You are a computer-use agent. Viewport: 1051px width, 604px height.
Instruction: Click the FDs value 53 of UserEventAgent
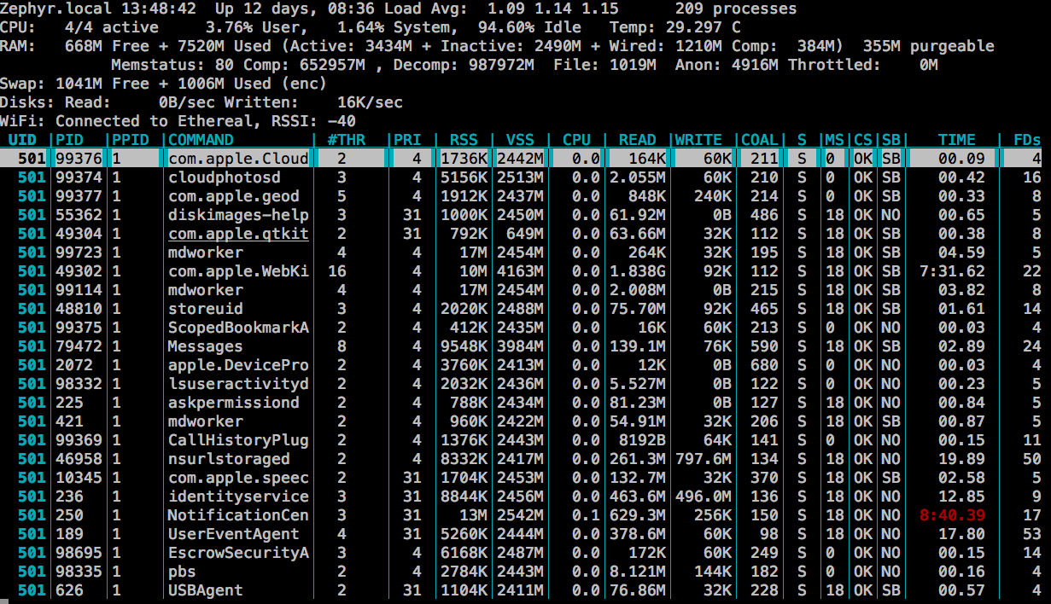coord(1031,534)
